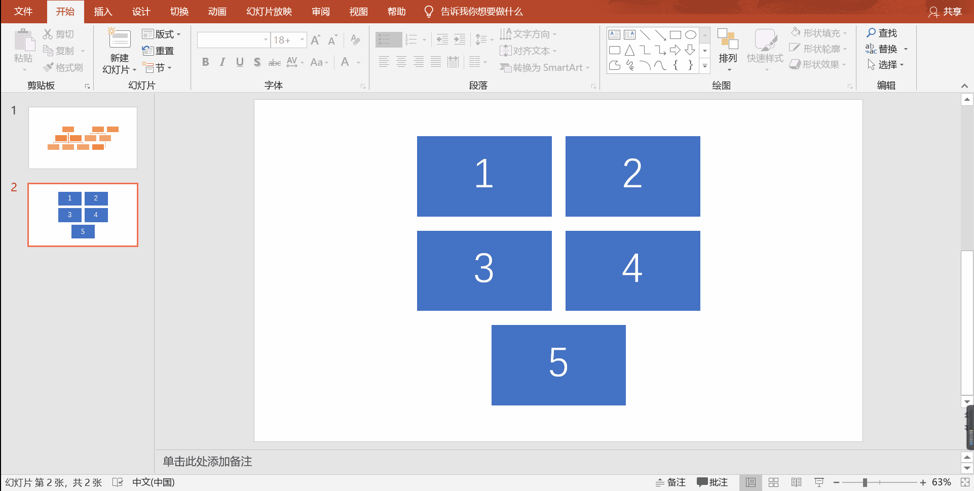
Task: Click the zoom slider handle
Action: [865, 482]
